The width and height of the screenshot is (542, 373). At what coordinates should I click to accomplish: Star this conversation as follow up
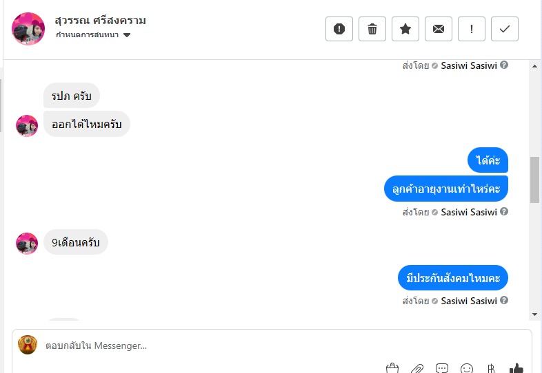click(405, 29)
